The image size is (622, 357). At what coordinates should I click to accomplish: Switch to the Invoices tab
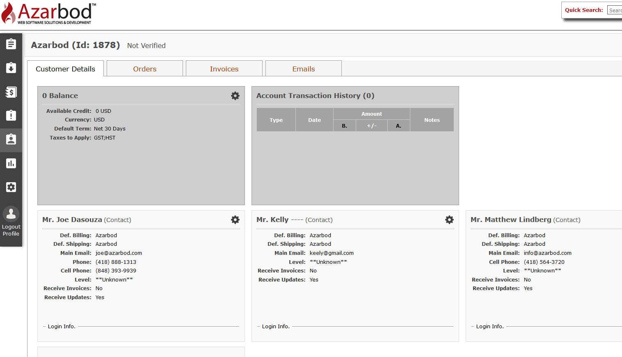click(224, 69)
